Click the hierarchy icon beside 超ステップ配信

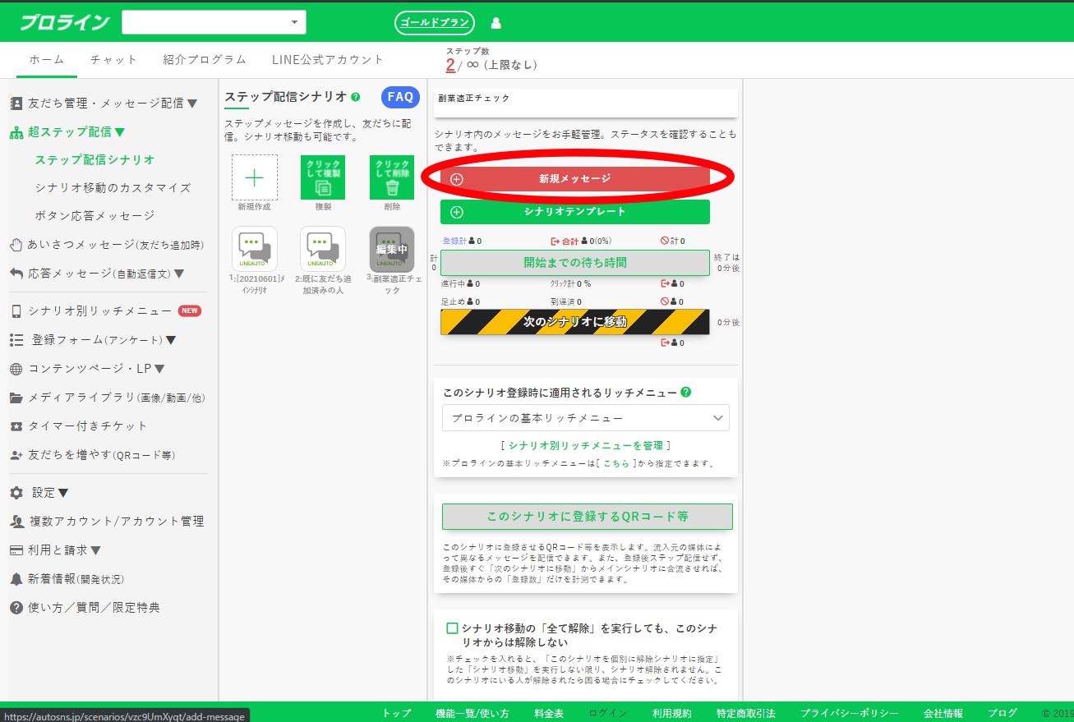[x=16, y=131]
